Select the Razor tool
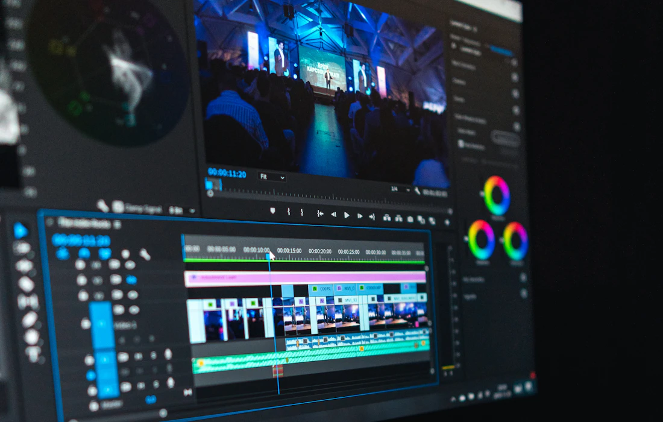The width and height of the screenshot is (663, 422). point(26,284)
